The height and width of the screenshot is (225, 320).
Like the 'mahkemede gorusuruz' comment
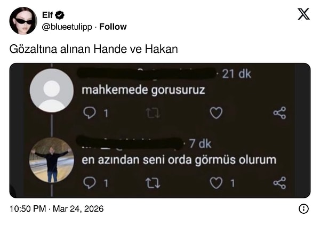216,113
